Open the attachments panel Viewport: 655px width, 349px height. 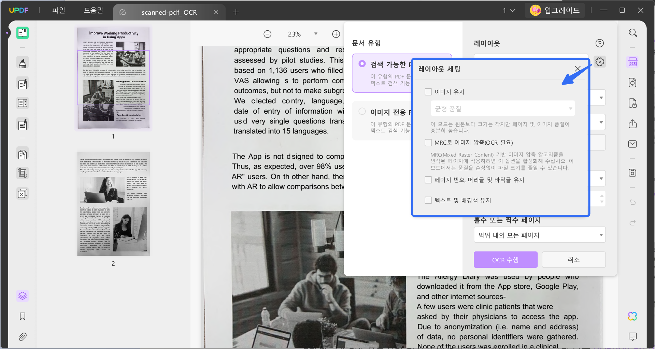pos(22,337)
